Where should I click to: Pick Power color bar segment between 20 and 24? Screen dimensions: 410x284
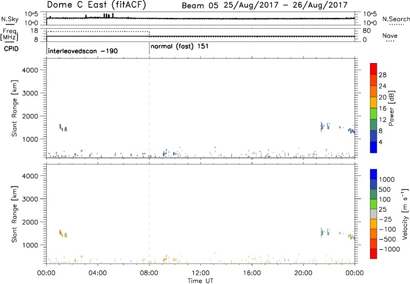pos(374,91)
